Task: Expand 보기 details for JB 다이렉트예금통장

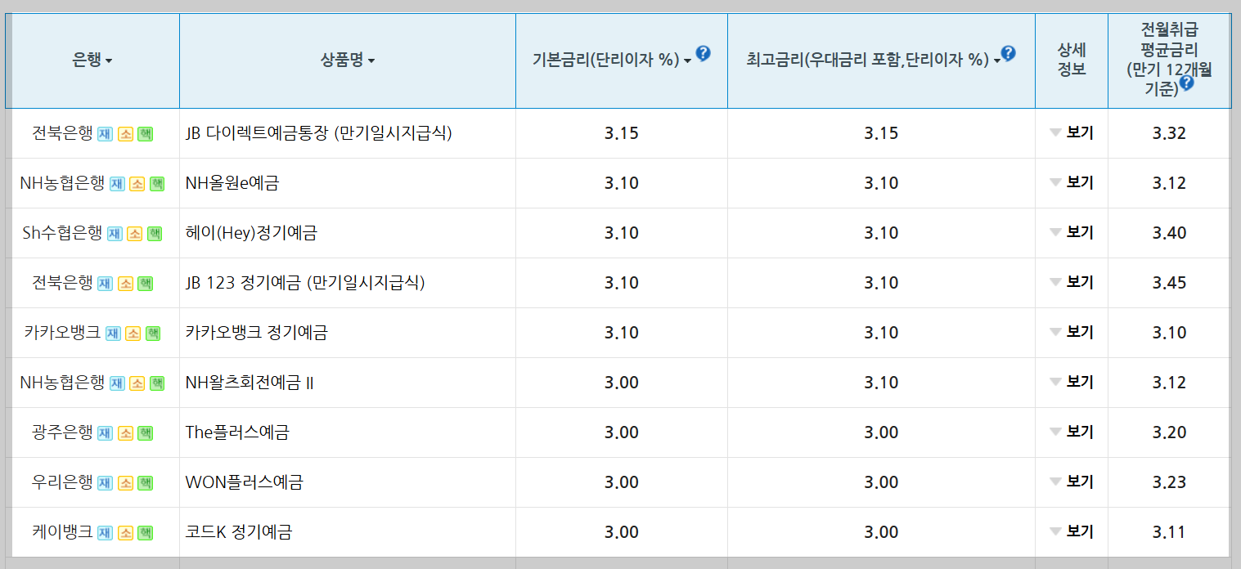Action: (1072, 133)
